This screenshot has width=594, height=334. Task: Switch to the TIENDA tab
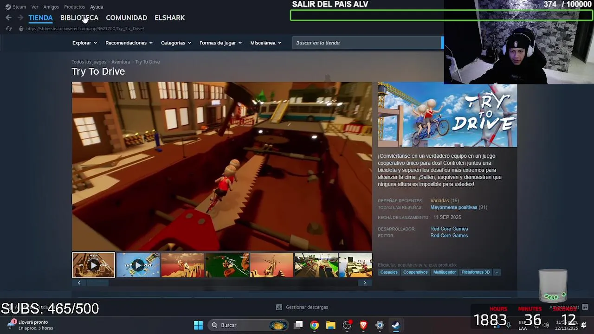pyautogui.click(x=40, y=18)
